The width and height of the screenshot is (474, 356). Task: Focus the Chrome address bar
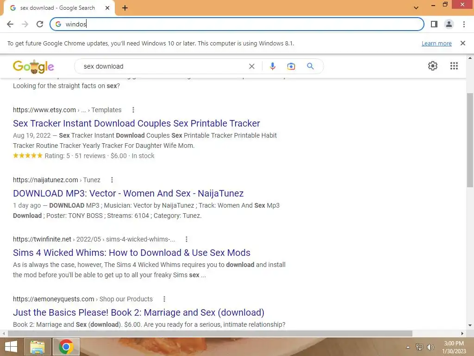(x=237, y=24)
